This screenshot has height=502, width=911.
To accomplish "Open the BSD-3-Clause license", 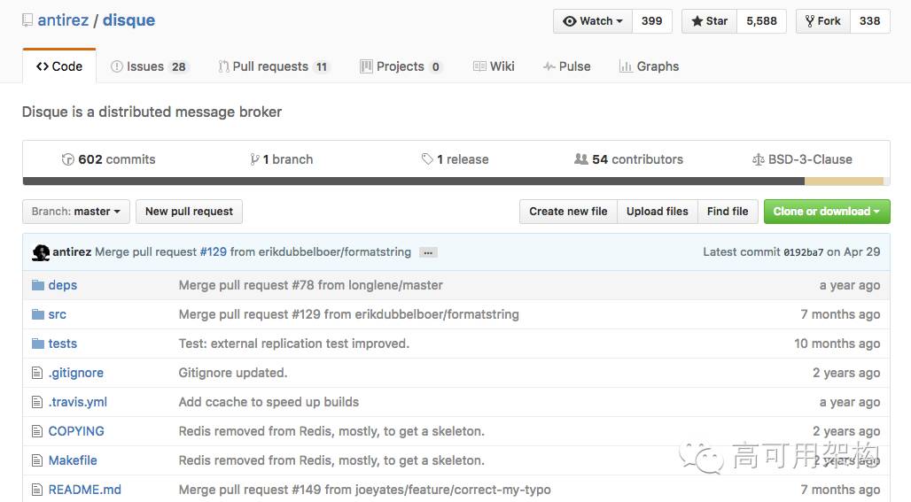I will [x=802, y=159].
